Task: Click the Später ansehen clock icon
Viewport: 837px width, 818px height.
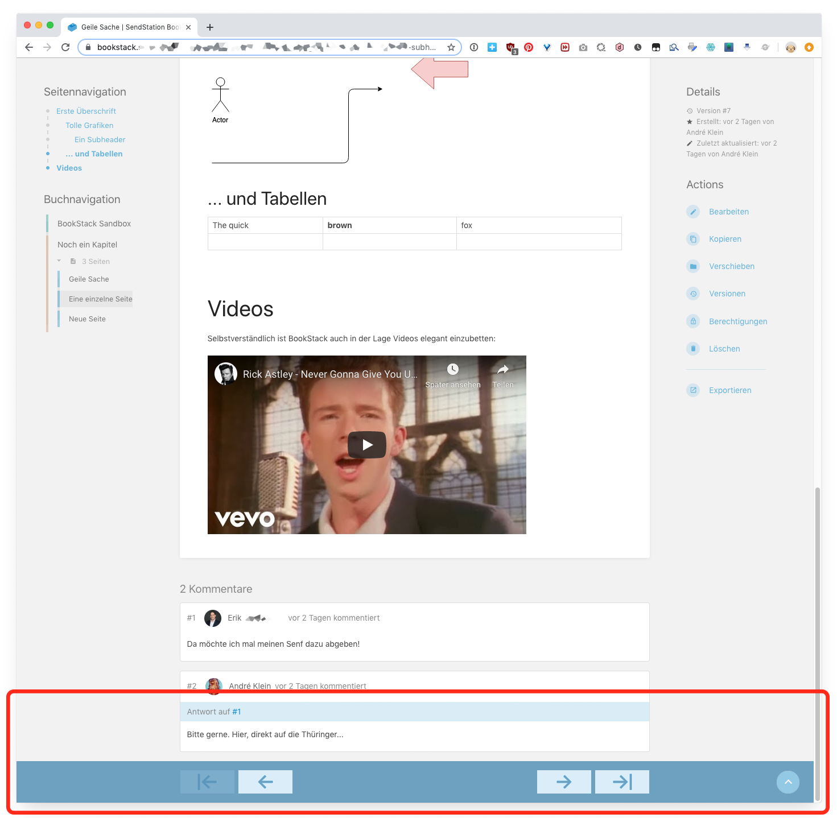Action: [452, 370]
